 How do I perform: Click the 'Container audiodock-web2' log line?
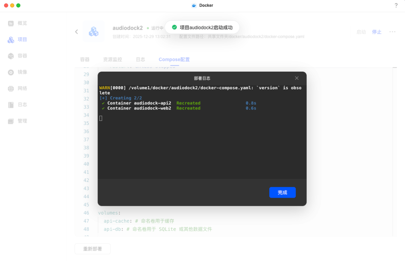pos(179,108)
